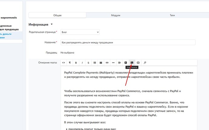209x130 pixels.
Task: Switch to the Модули tab
Action: pos(116,15)
